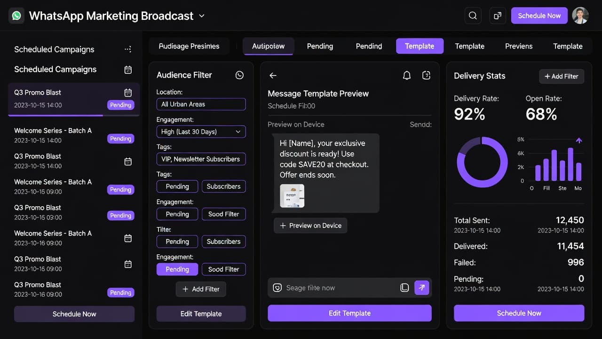Toggle Pending chip under Tags

click(177, 186)
